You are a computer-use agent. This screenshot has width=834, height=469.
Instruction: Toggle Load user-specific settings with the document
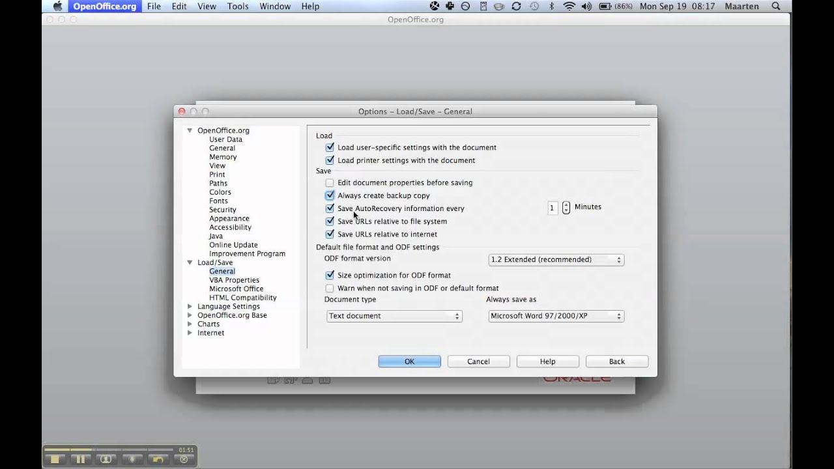coord(330,147)
